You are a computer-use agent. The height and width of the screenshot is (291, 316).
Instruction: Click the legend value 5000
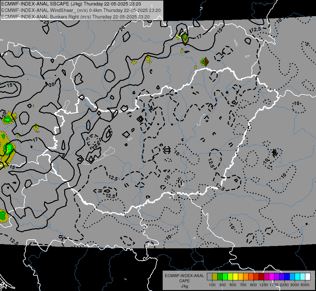click(x=305, y=285)
